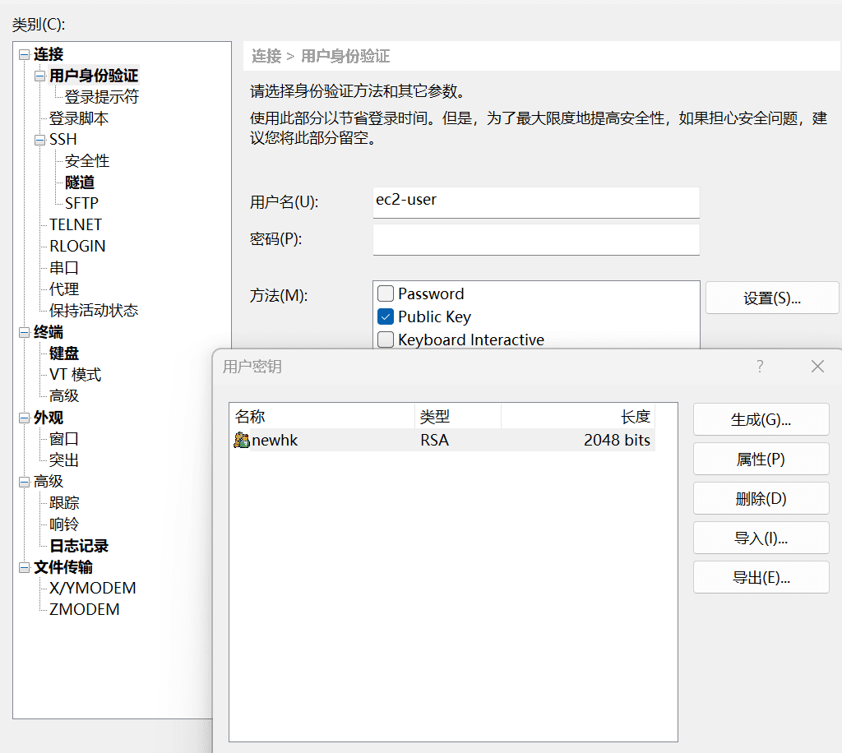842x753 pixels.
Task: Collapse the 用户身份验证 node
Action: tap(38, 75)
